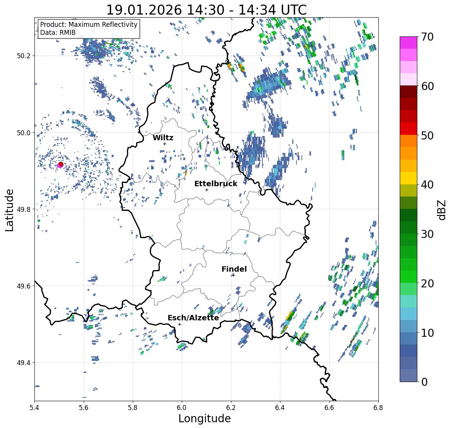451x428 pixels.
Task: Click the latitude tick label 49.8
Action: click(24, 209)
